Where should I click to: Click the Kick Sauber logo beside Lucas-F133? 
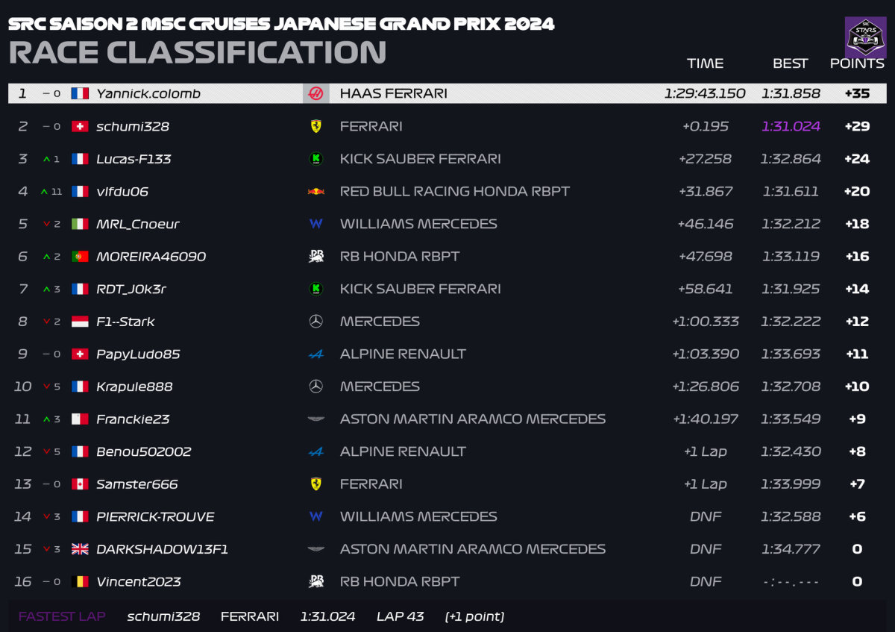tap(315, 159)
